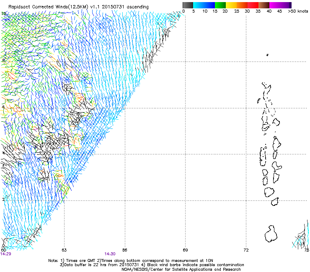Click the green 15-20 knots color segment
This screenshot has width=310, height=272.
[220, 5]
